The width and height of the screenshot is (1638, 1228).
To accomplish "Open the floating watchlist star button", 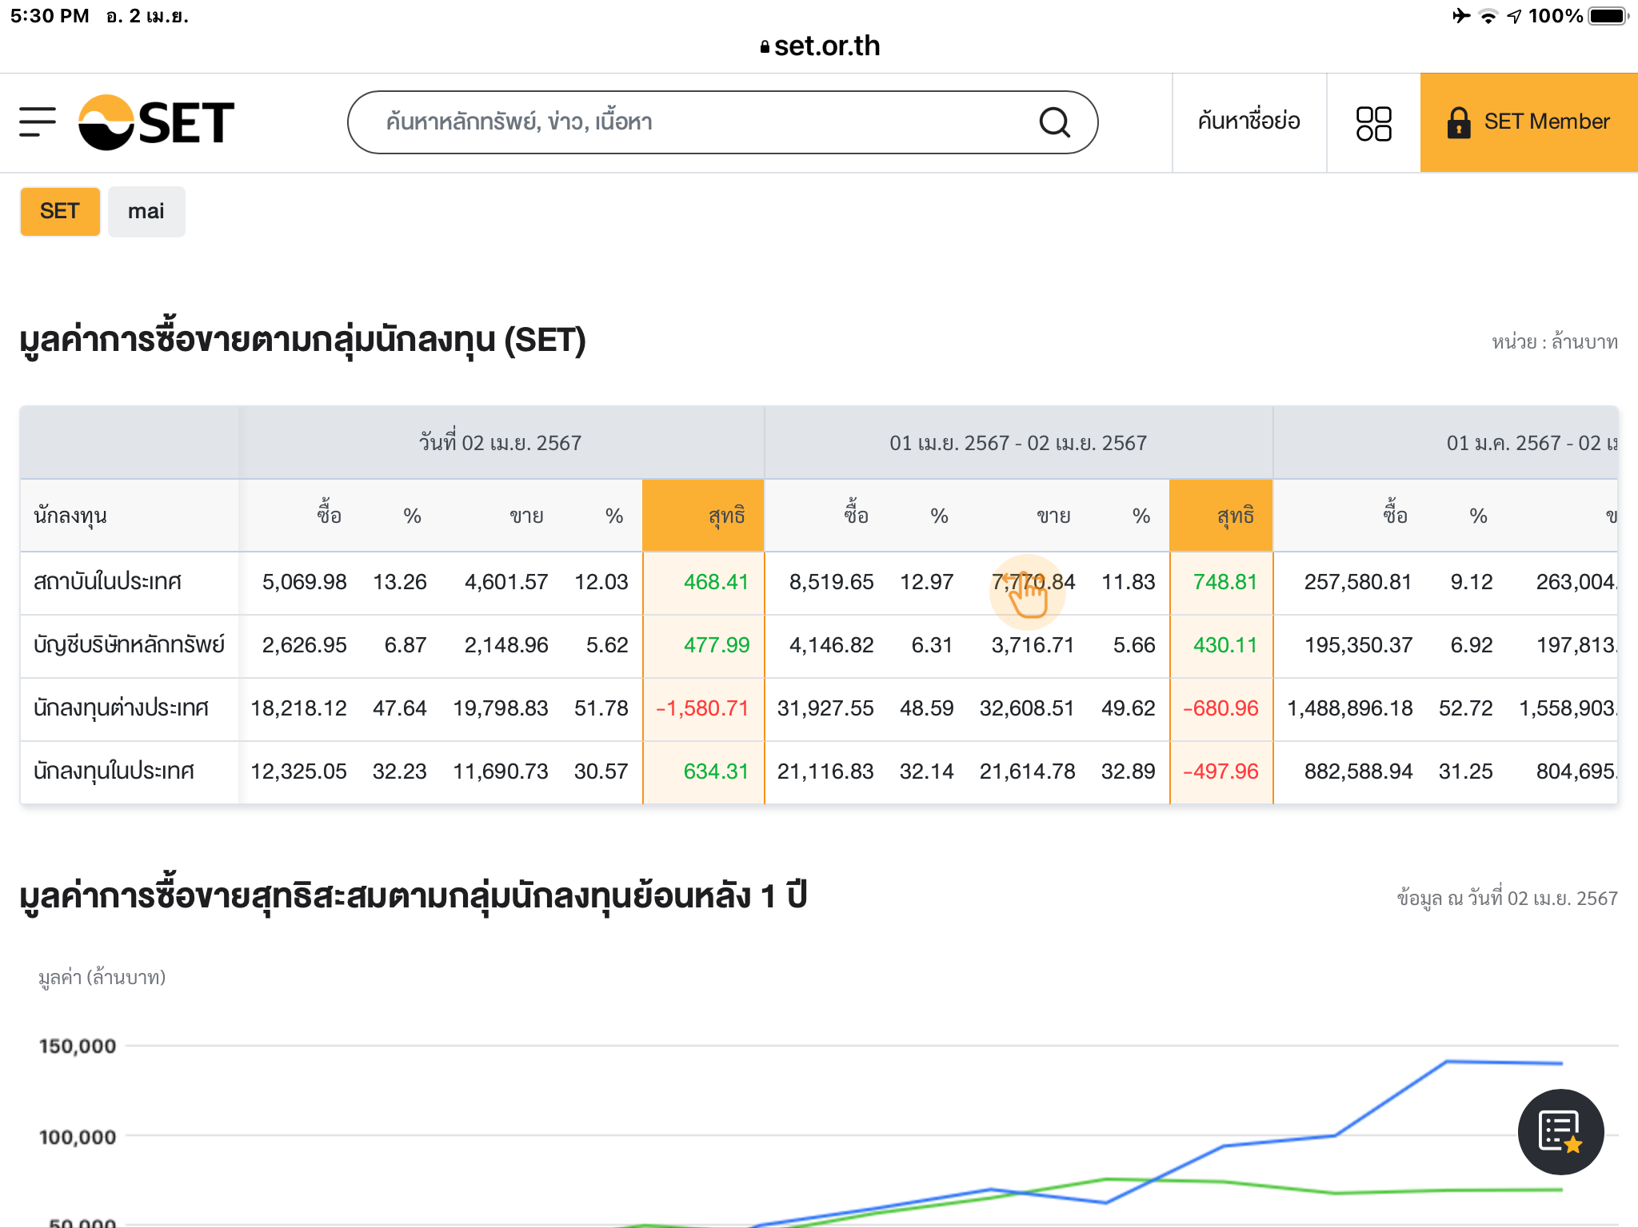I will 1560,1131.
